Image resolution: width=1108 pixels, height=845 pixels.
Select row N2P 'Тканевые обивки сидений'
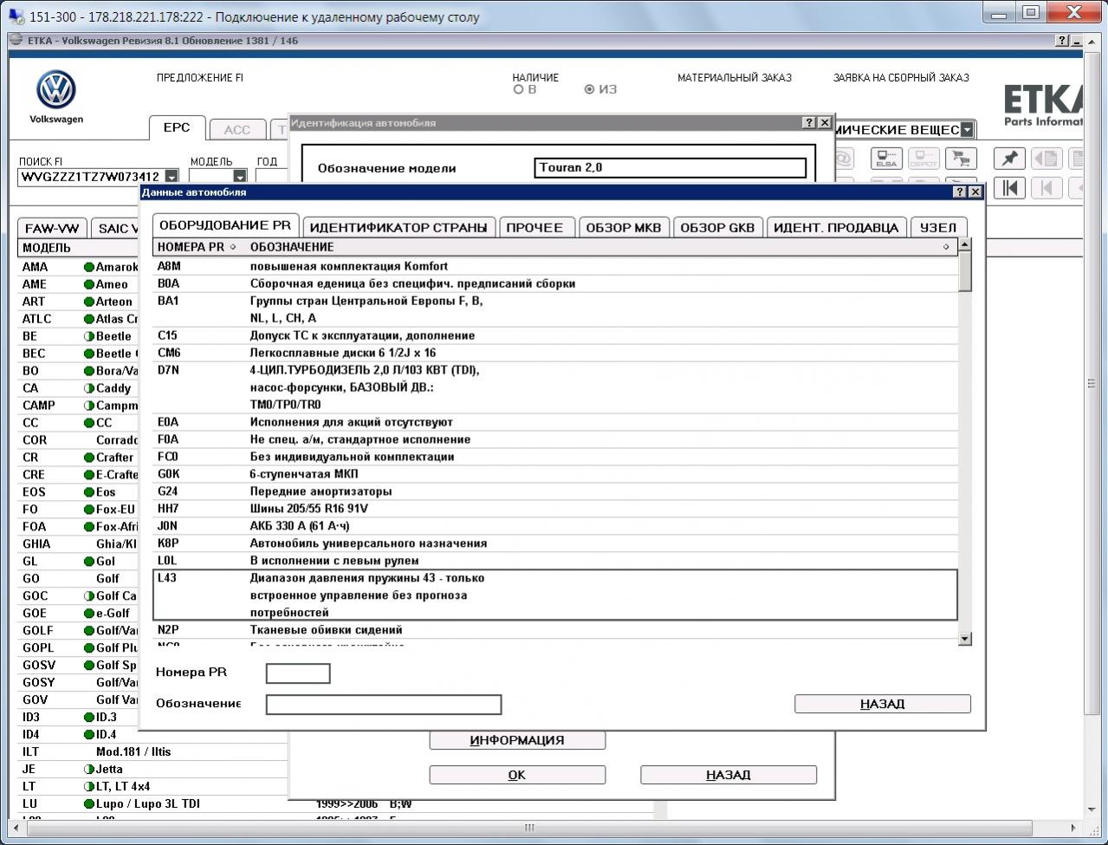(555, 630)
